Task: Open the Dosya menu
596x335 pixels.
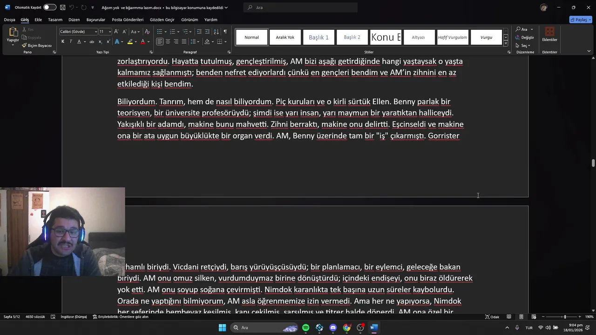Action: pyautogui.click(x=9, y=20)
